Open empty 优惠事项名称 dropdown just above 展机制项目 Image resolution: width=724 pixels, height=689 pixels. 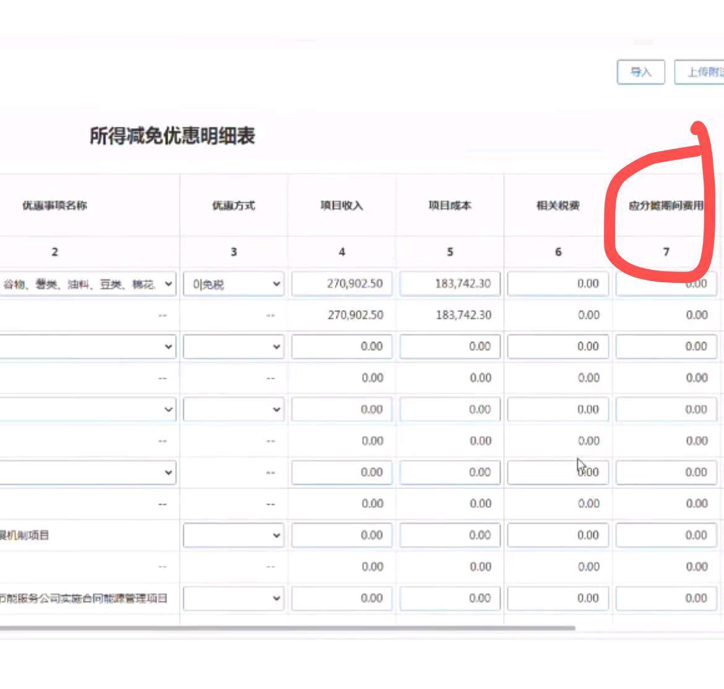coord(88,472)
